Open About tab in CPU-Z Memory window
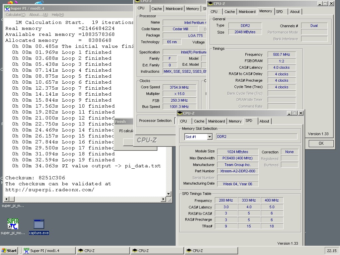 pos(295,12)
